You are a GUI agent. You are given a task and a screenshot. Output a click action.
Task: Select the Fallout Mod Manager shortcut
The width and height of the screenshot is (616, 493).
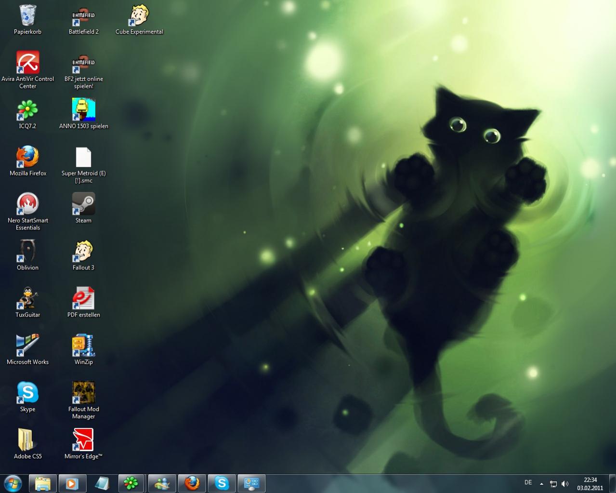tap(83, 400)
